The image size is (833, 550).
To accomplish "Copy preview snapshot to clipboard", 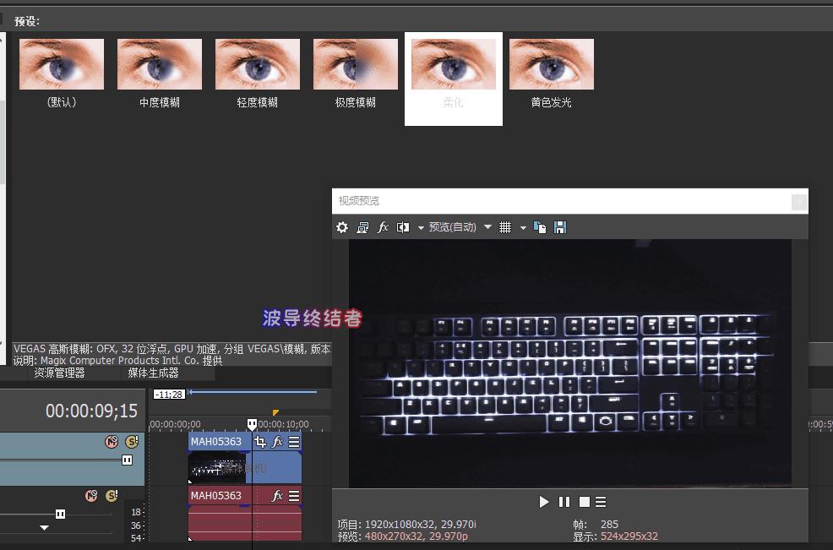I will 540,227.
